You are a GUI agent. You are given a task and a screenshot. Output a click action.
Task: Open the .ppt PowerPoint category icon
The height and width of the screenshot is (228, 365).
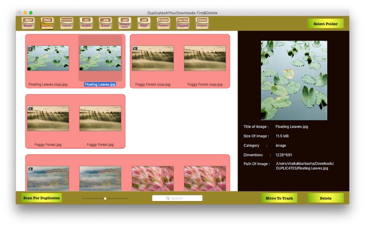click(x=125, y=23)
